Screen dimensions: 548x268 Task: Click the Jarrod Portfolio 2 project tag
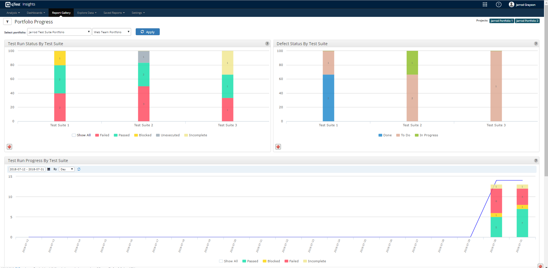(527, 21)
